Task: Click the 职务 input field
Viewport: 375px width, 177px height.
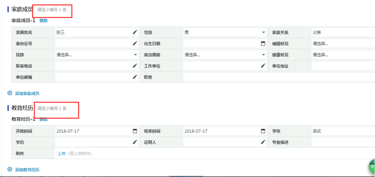Action: point(278,77)
